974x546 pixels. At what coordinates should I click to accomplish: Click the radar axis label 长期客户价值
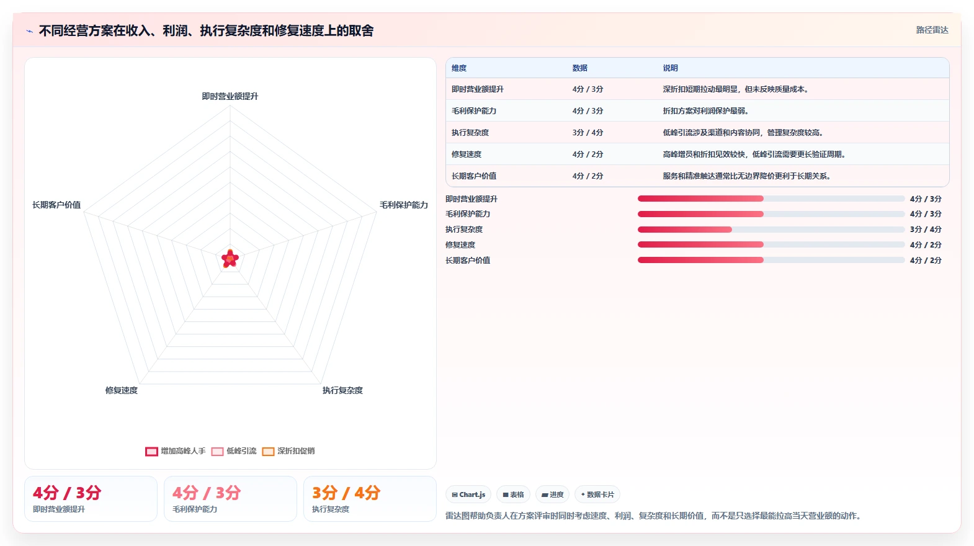[x=56, y=205]
